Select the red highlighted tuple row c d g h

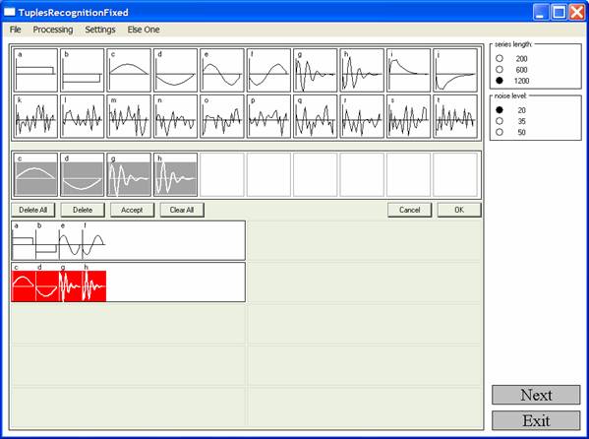coord(129,282)
